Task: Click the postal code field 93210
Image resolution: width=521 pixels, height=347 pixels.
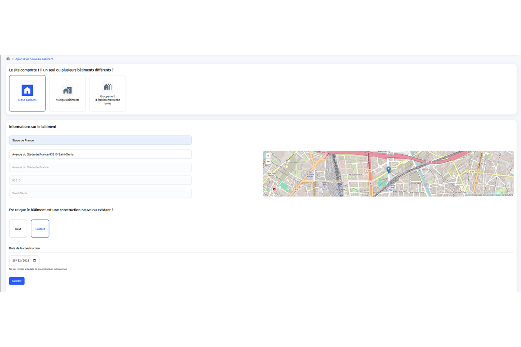Action: click(x=100, y=180)
